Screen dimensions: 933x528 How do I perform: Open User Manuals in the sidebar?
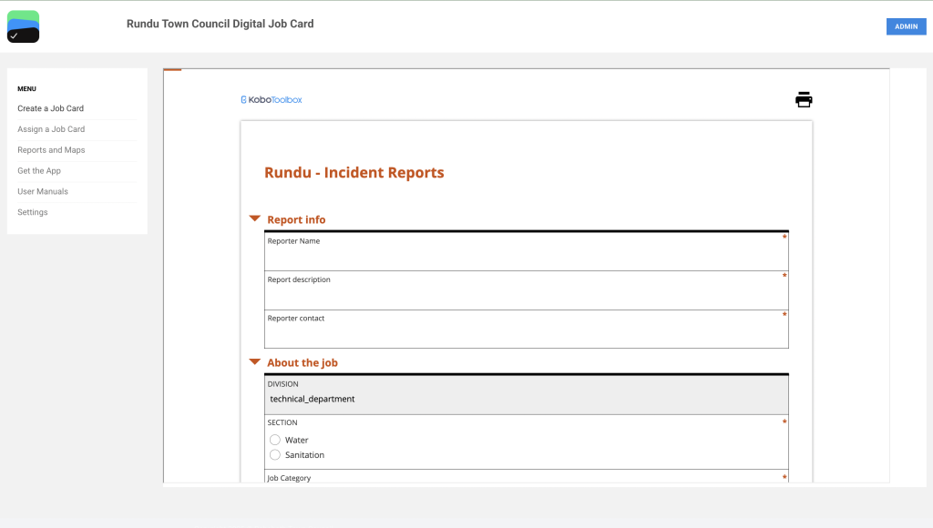[x=43, y=192]
